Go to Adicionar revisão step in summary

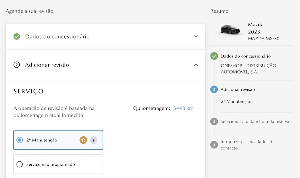(x=237, y=89)
